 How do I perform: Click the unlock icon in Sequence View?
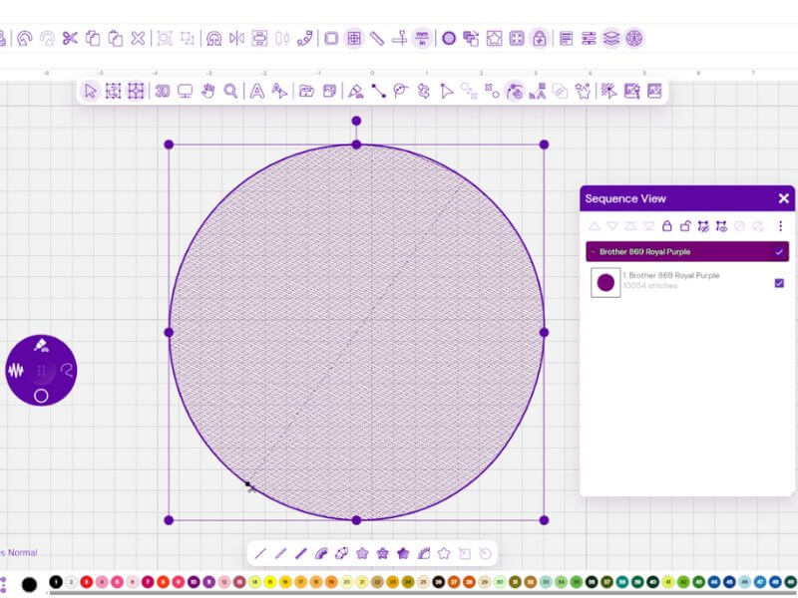click(x=685, y=226)
